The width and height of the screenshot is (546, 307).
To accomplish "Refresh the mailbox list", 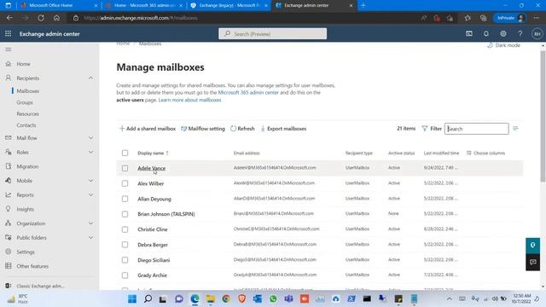I will tap(242, 129).
